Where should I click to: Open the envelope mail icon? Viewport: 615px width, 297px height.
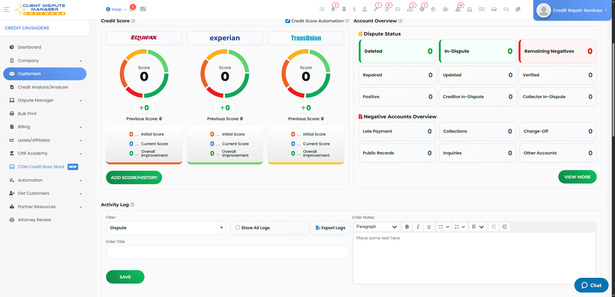click(398, 9)
